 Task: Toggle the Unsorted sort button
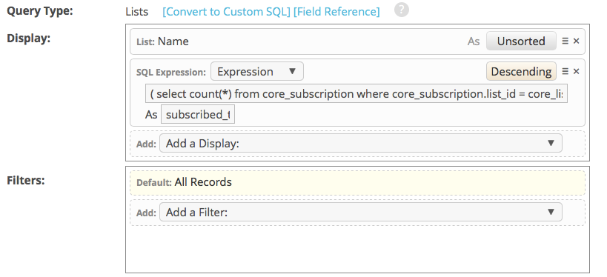(x=521, y=41)
